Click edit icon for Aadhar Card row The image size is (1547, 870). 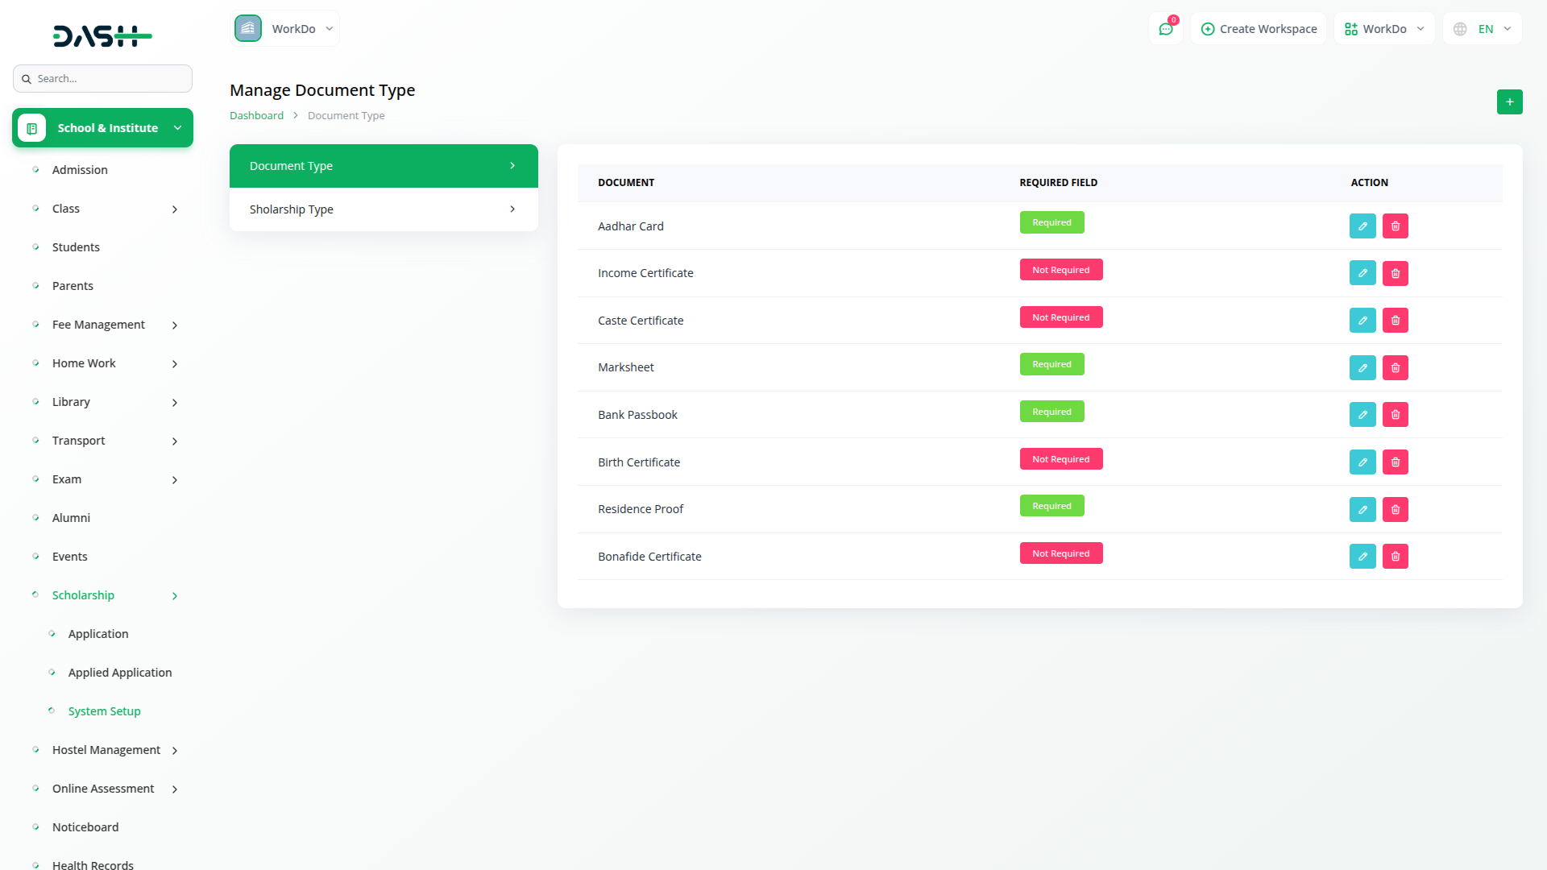(1362, 226)
